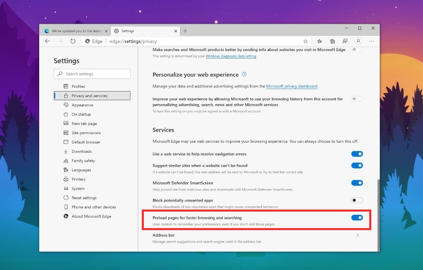Open the Favorites list icon
423x270 pixels.
point(320,41)
